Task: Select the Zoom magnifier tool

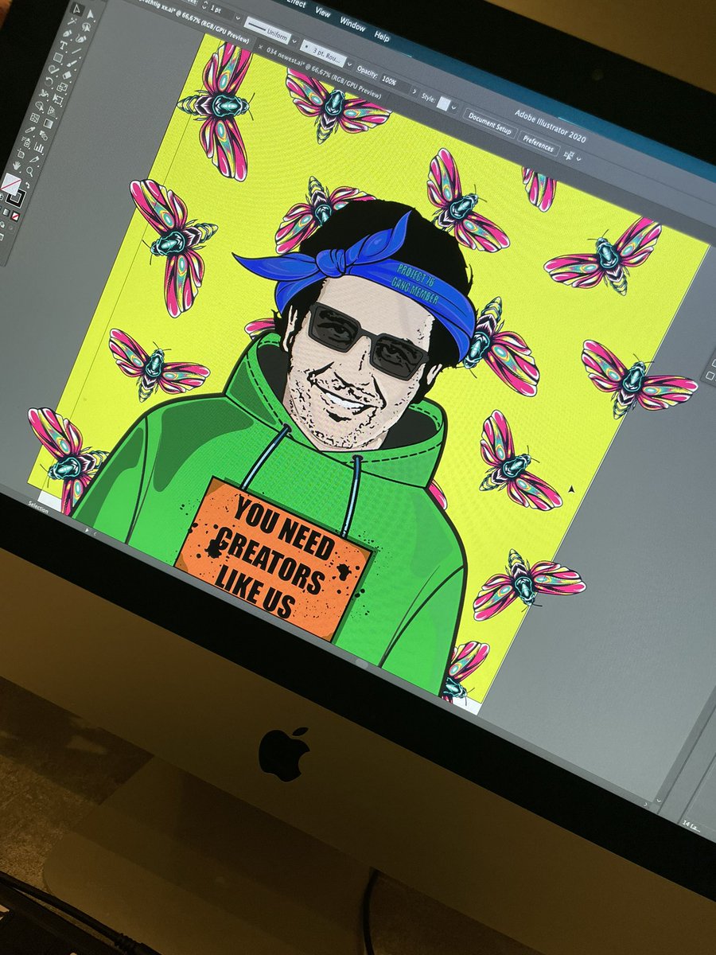Action: click(29, 171)
